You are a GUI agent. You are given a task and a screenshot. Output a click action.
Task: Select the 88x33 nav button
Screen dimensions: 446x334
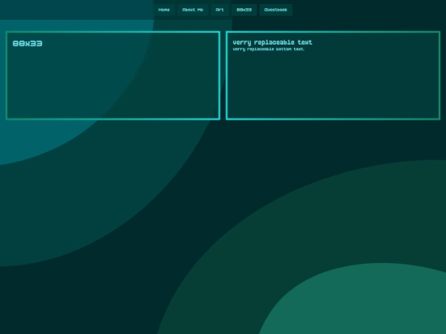pyautogui.click(x=244, y=10)
